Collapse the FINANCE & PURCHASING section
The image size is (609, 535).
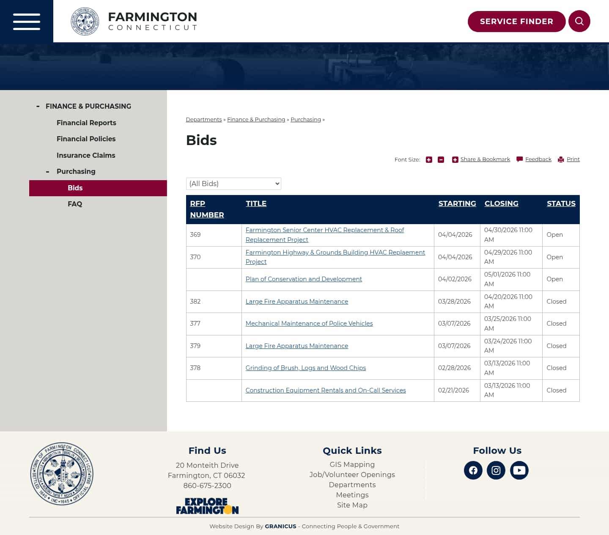click(x=38, y=106)
